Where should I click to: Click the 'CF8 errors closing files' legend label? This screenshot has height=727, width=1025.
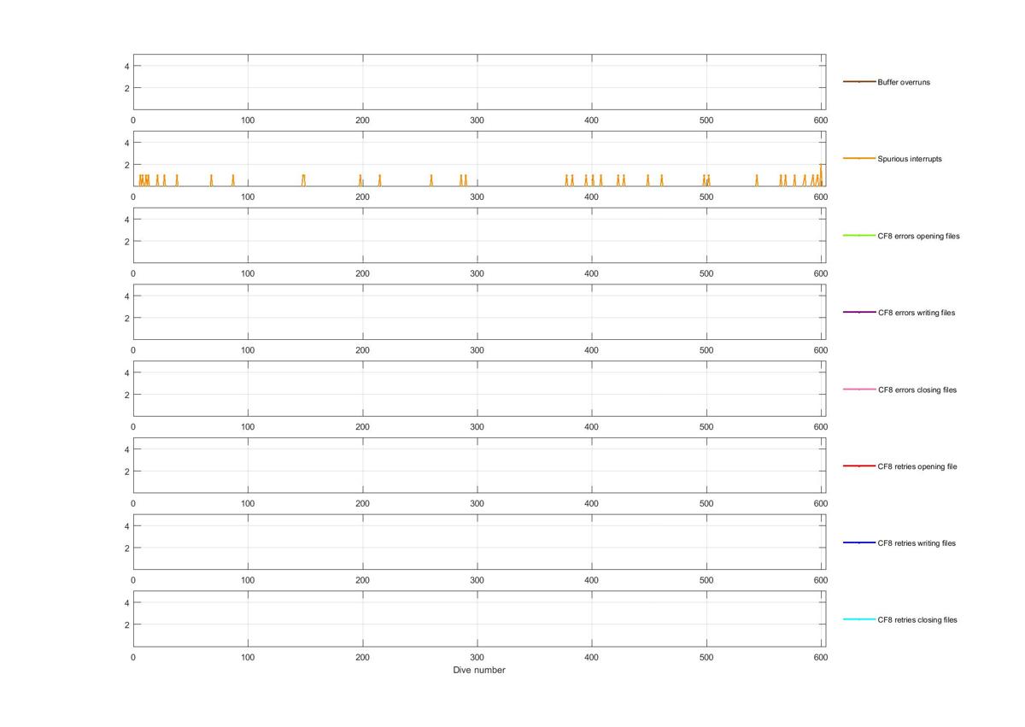click(917, 390)
